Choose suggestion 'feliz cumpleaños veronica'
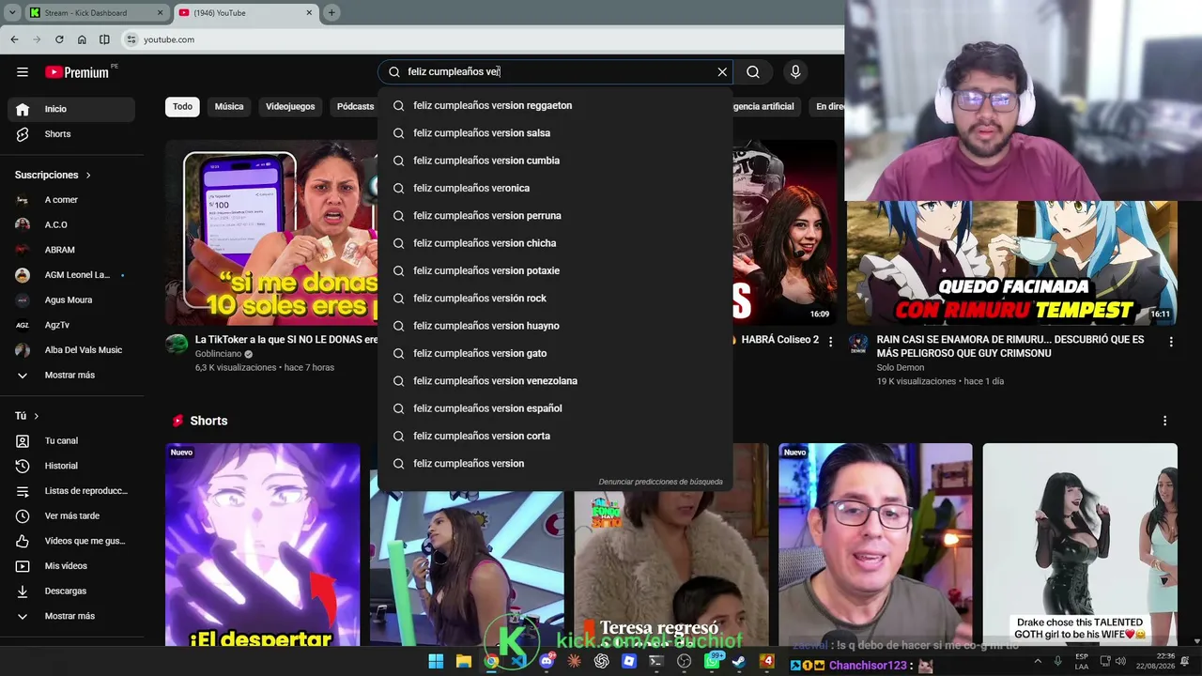Viewport: 1202px width, 676px height. point(555,189)
